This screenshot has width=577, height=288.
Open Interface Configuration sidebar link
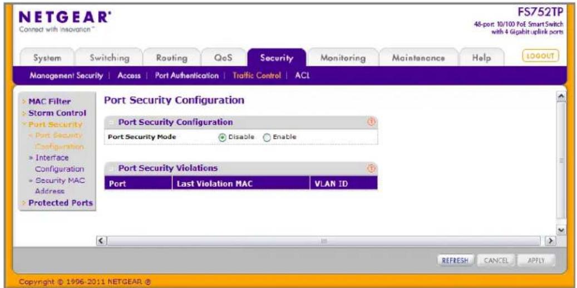click(59, 164)
